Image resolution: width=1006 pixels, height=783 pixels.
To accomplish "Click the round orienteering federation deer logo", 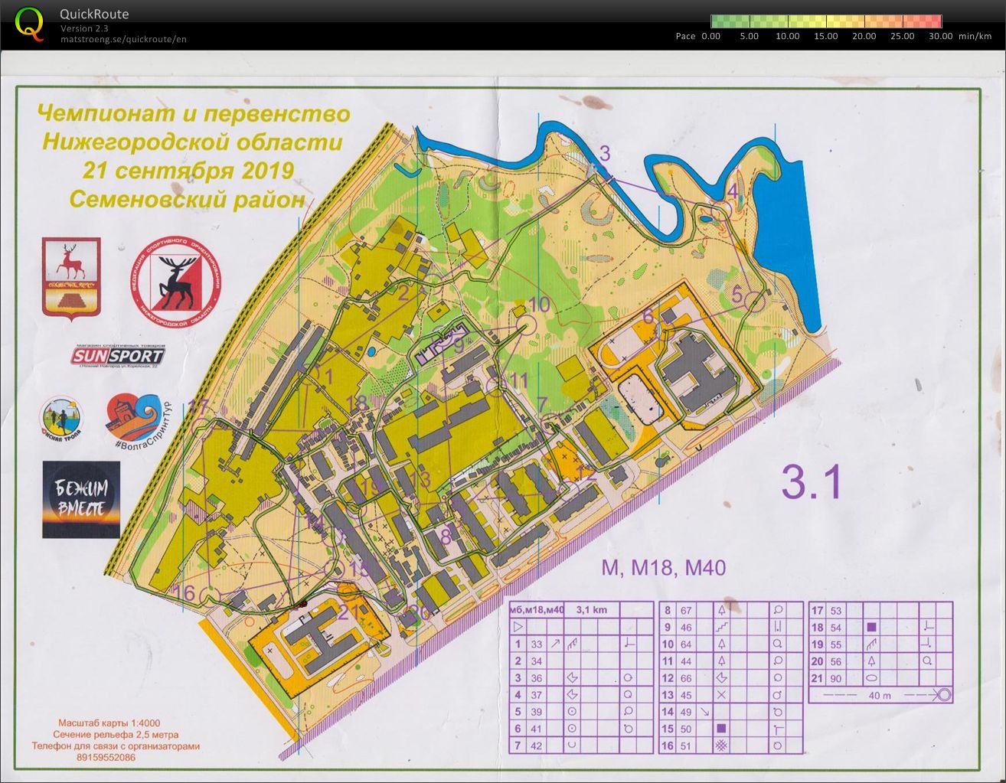I will [175, 281].
